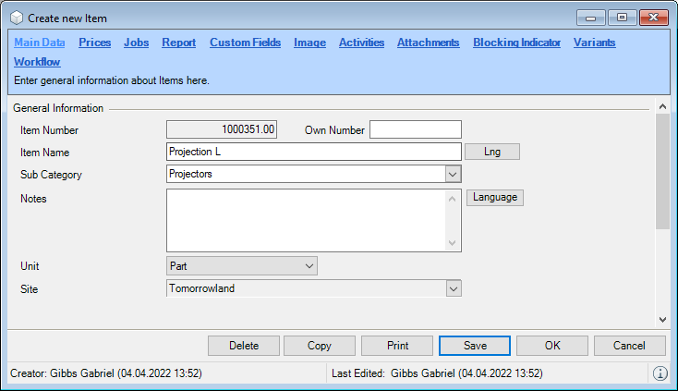
Task: Click inside the Notes text area
Action: 305,219
